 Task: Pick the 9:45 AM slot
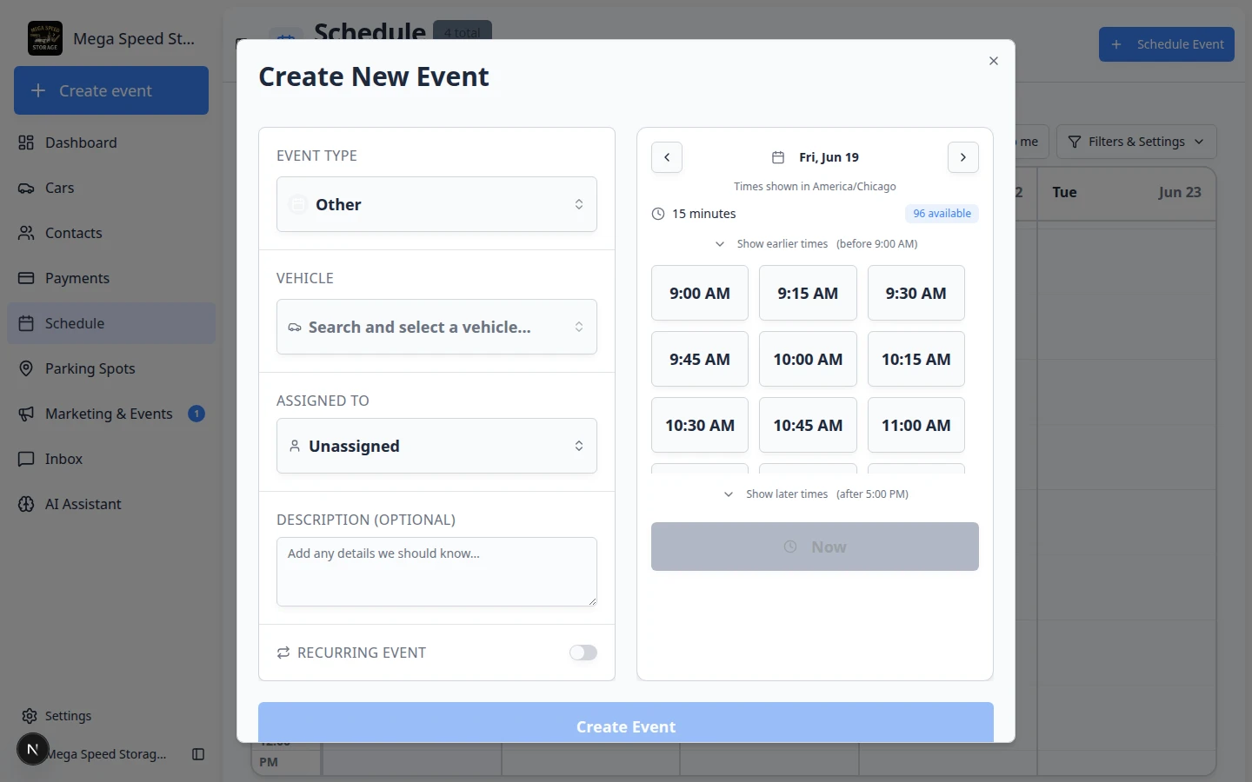[700, 359]
